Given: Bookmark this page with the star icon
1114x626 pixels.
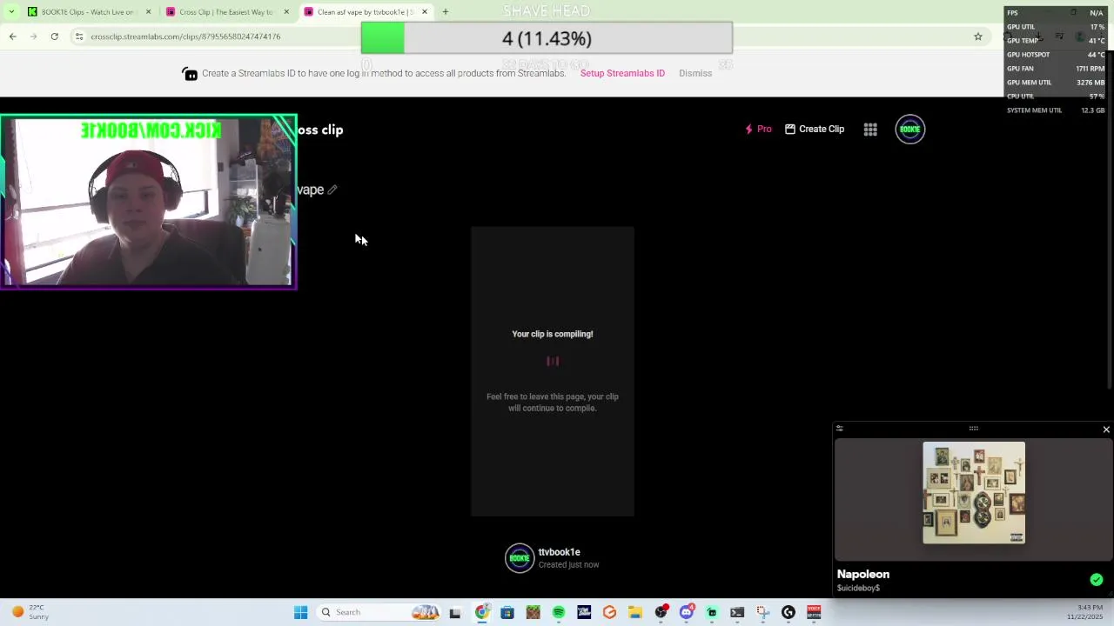Looking at the screenshot, I should coord(978,37).
